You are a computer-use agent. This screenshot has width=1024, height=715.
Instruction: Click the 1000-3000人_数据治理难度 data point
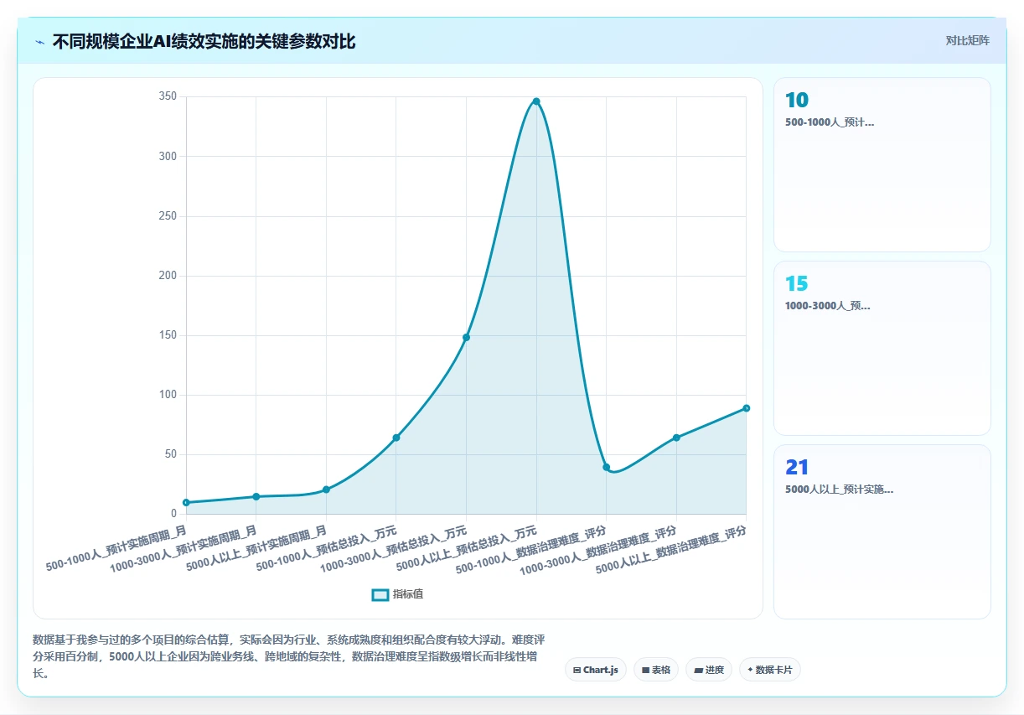pos(676,438)
